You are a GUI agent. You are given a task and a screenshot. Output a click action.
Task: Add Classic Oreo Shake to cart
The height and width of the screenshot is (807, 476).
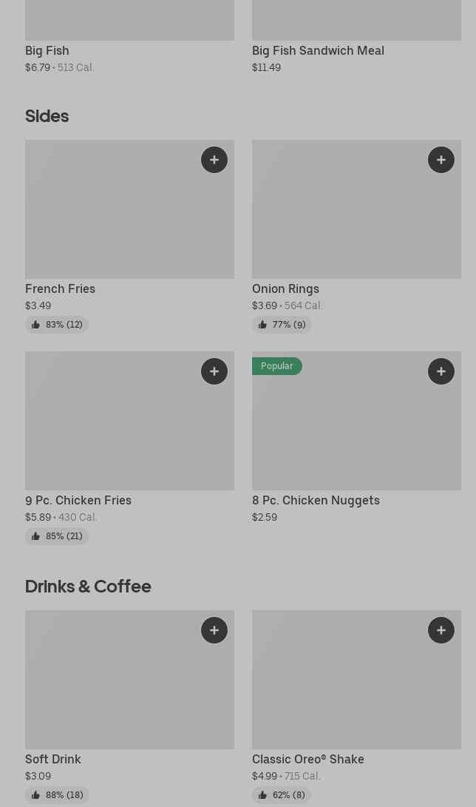441,630
